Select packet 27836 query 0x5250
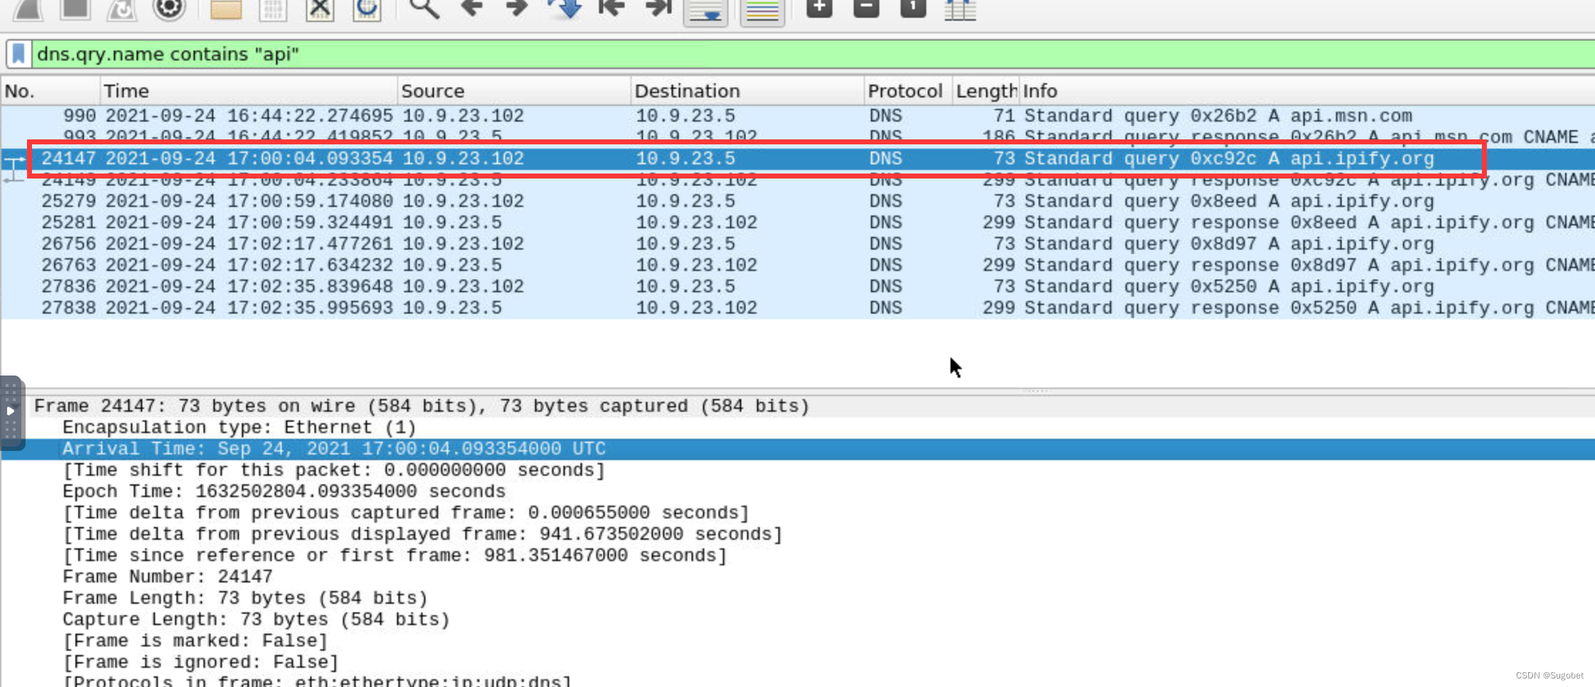The height and width of the screenshot is (687, 1595). pos(797,287)
